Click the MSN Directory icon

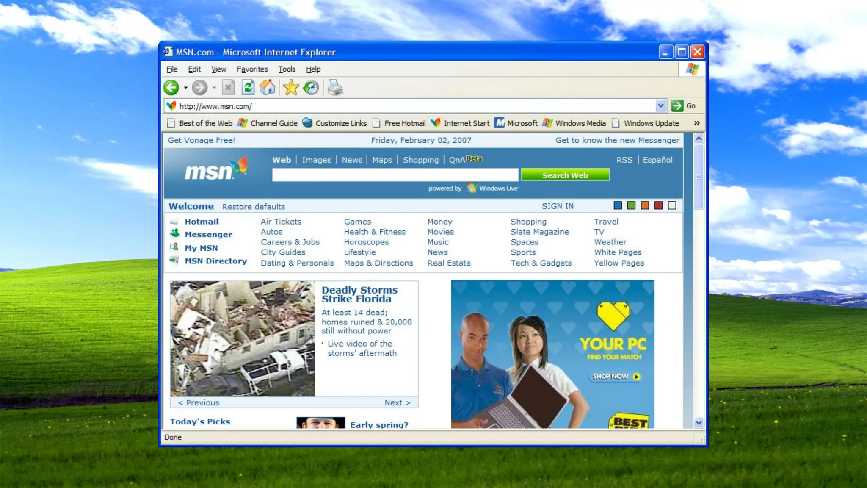pos(174,260)
